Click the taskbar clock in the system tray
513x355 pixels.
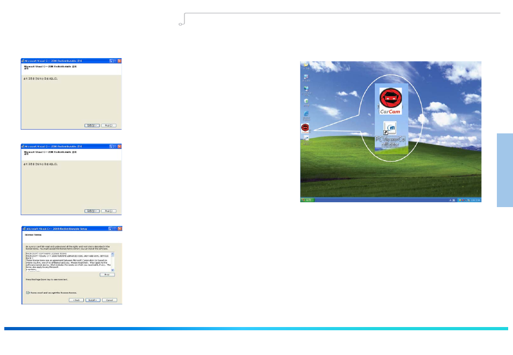point(476,200)
